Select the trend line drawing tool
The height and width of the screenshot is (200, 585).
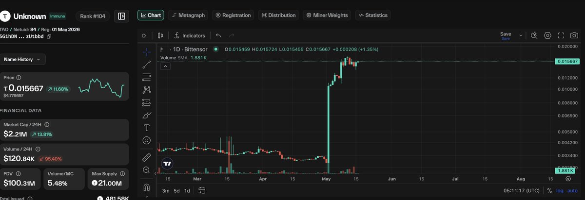[146, 65]
